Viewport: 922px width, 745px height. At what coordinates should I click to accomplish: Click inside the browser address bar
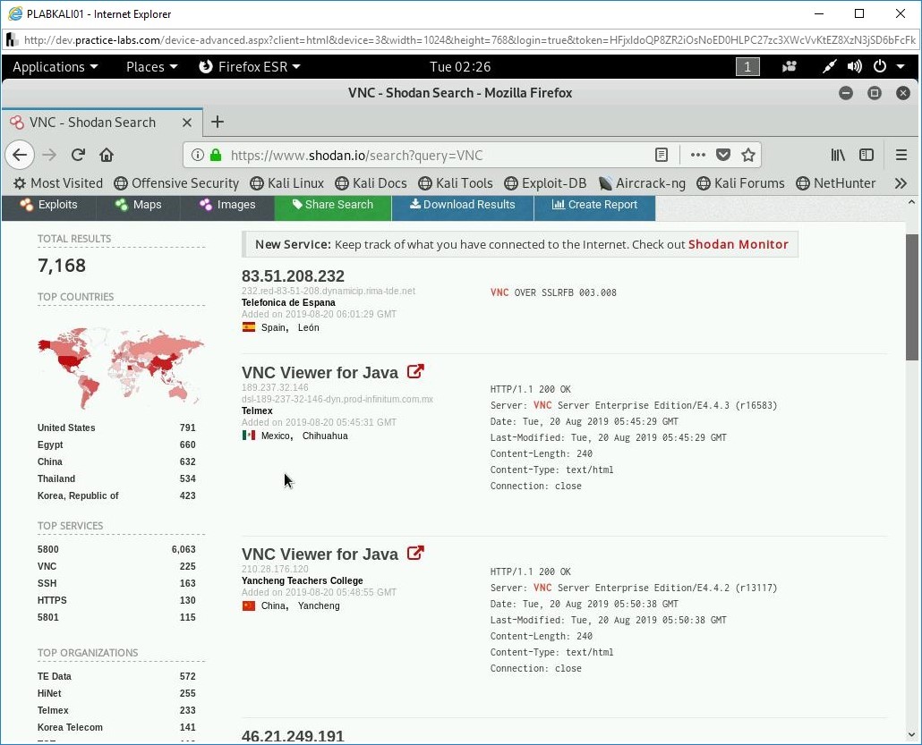(403, 154)
